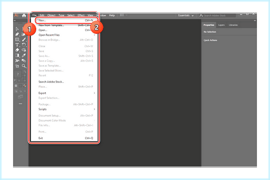Select the Width warp tool
Screen dimensions: 270x180
[17, 61]
